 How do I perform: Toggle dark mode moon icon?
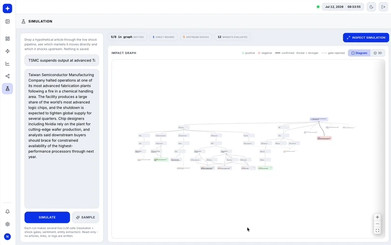click(x=371, y=7)
